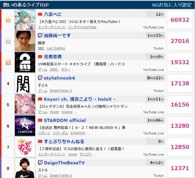Select the hololive tag under Koyori
The height and width of the screenshot is (178, 195).
click(67, 112)
